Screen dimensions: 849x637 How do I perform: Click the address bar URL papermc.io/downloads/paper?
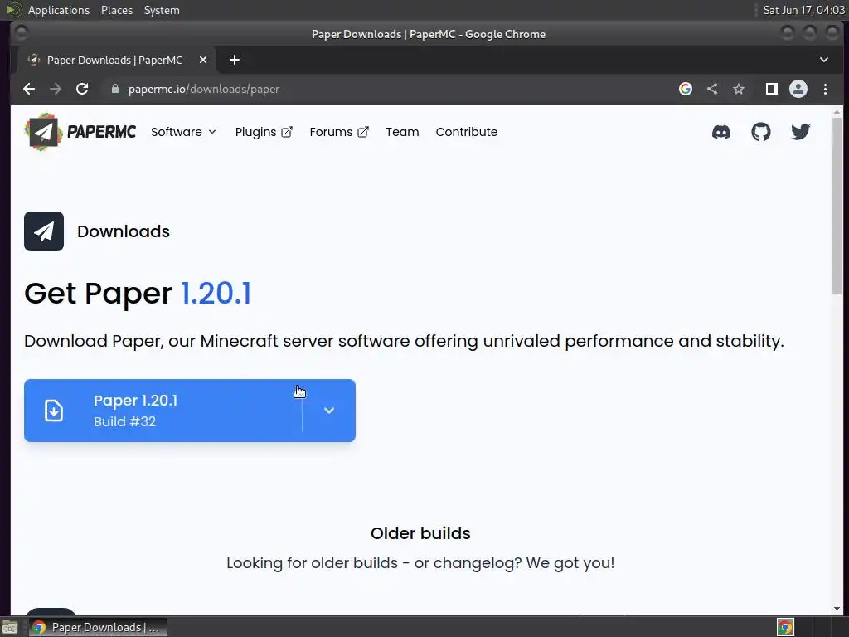pos(204,89)
